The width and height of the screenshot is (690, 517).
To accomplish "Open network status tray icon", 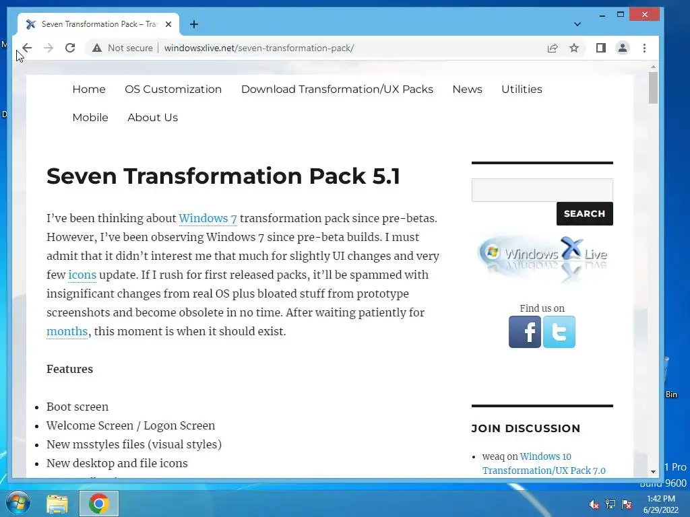I will (x=610, y=504).
